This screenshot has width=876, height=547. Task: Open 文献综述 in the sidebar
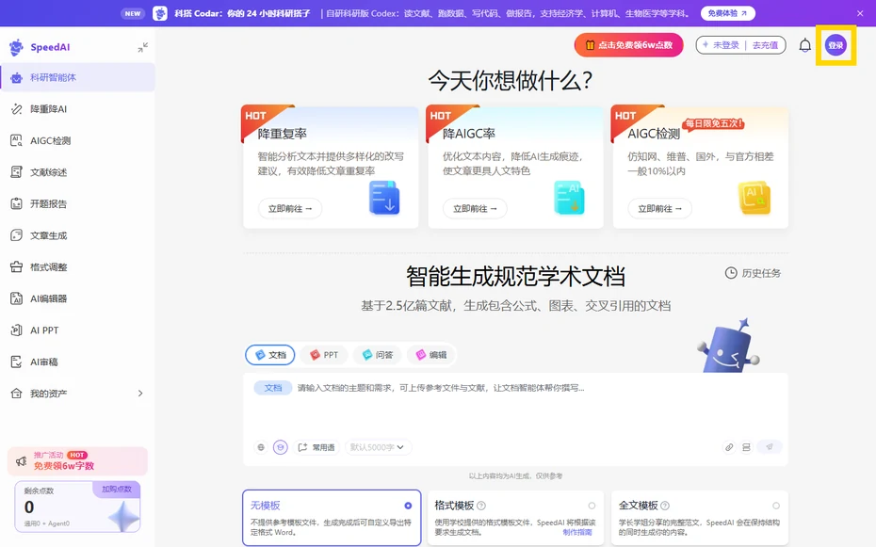77,172
